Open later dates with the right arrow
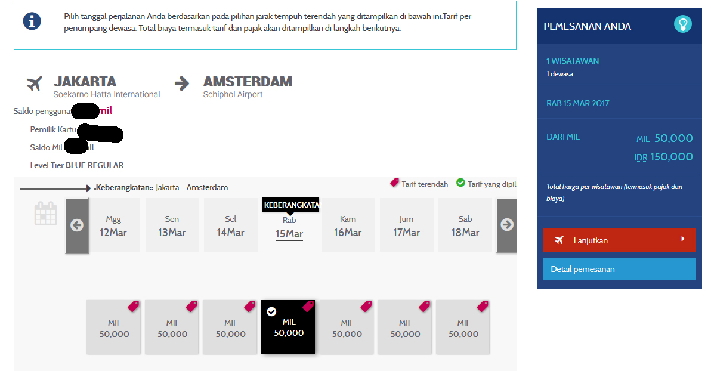711x371 pixels. coord(506,225)
